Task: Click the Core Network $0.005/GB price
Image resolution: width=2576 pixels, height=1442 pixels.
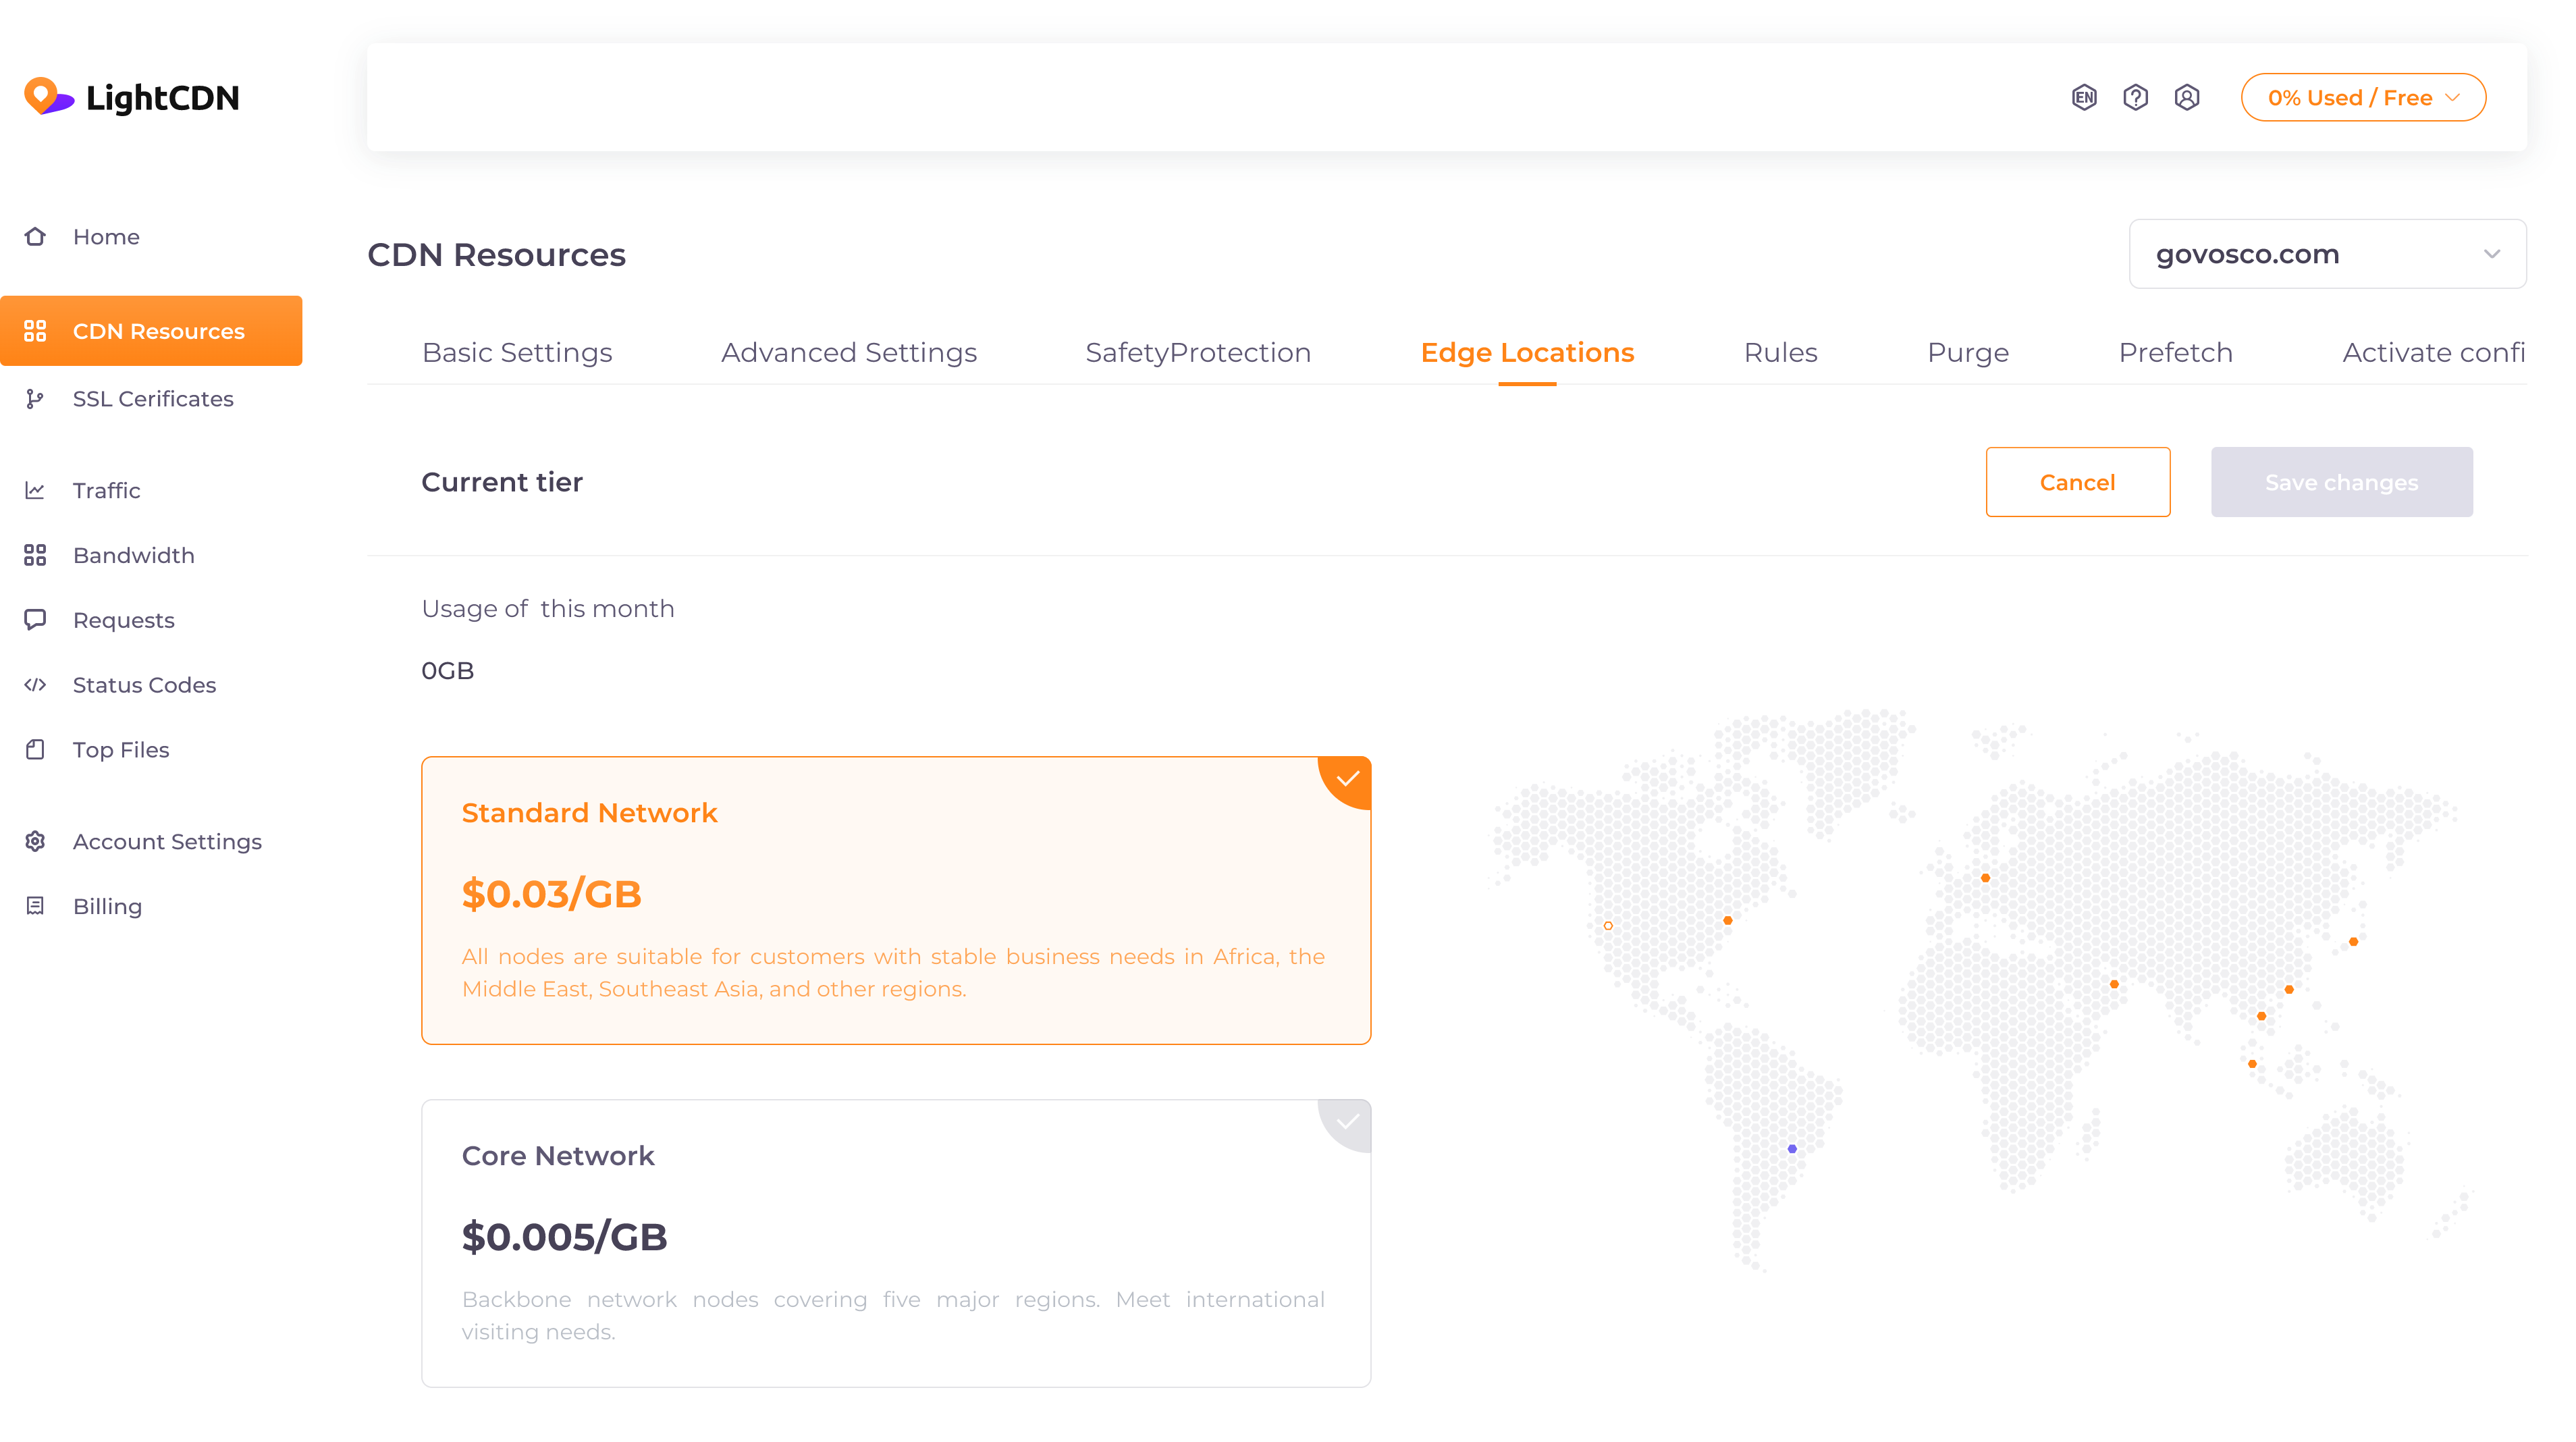Action: tap(564, 1237)
